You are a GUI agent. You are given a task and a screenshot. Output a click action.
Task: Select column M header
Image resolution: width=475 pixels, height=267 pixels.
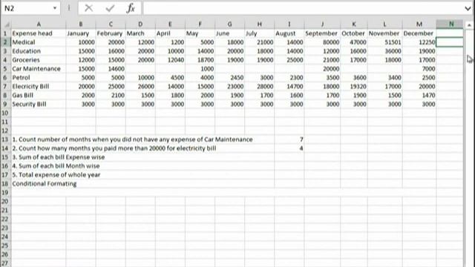coord(419,24)
